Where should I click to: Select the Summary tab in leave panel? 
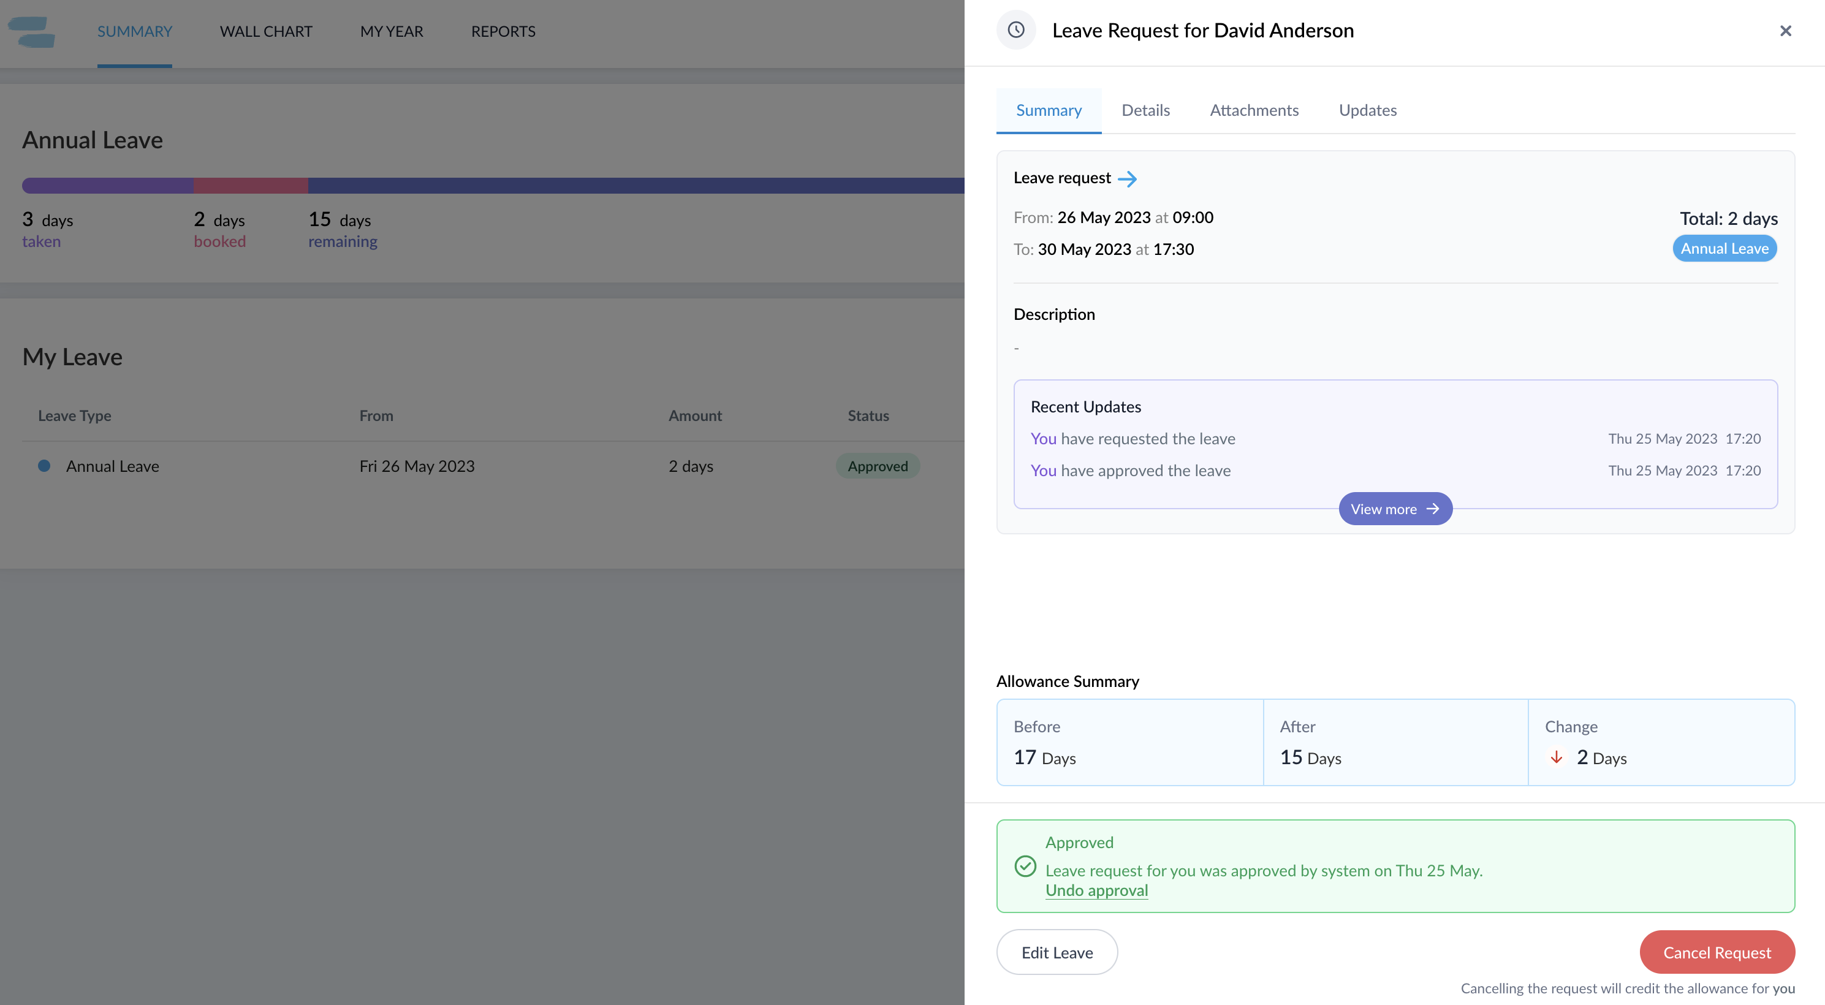tap(1049, 110)
